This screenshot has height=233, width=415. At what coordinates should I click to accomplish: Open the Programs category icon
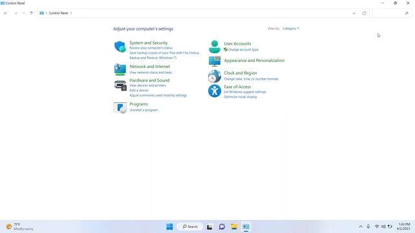[120, 108]
